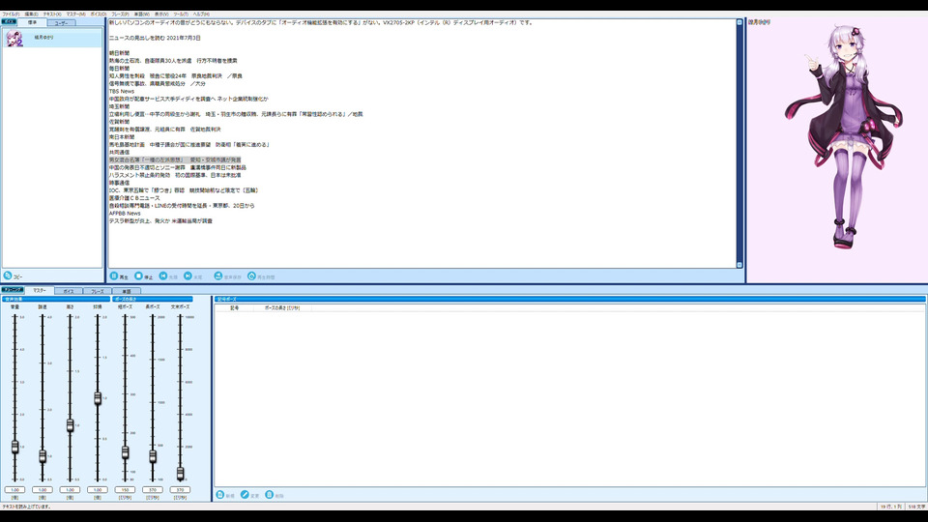928x522 pixels.
Task: Switch to the ボイス tuning tab
Action: [69, 291]
